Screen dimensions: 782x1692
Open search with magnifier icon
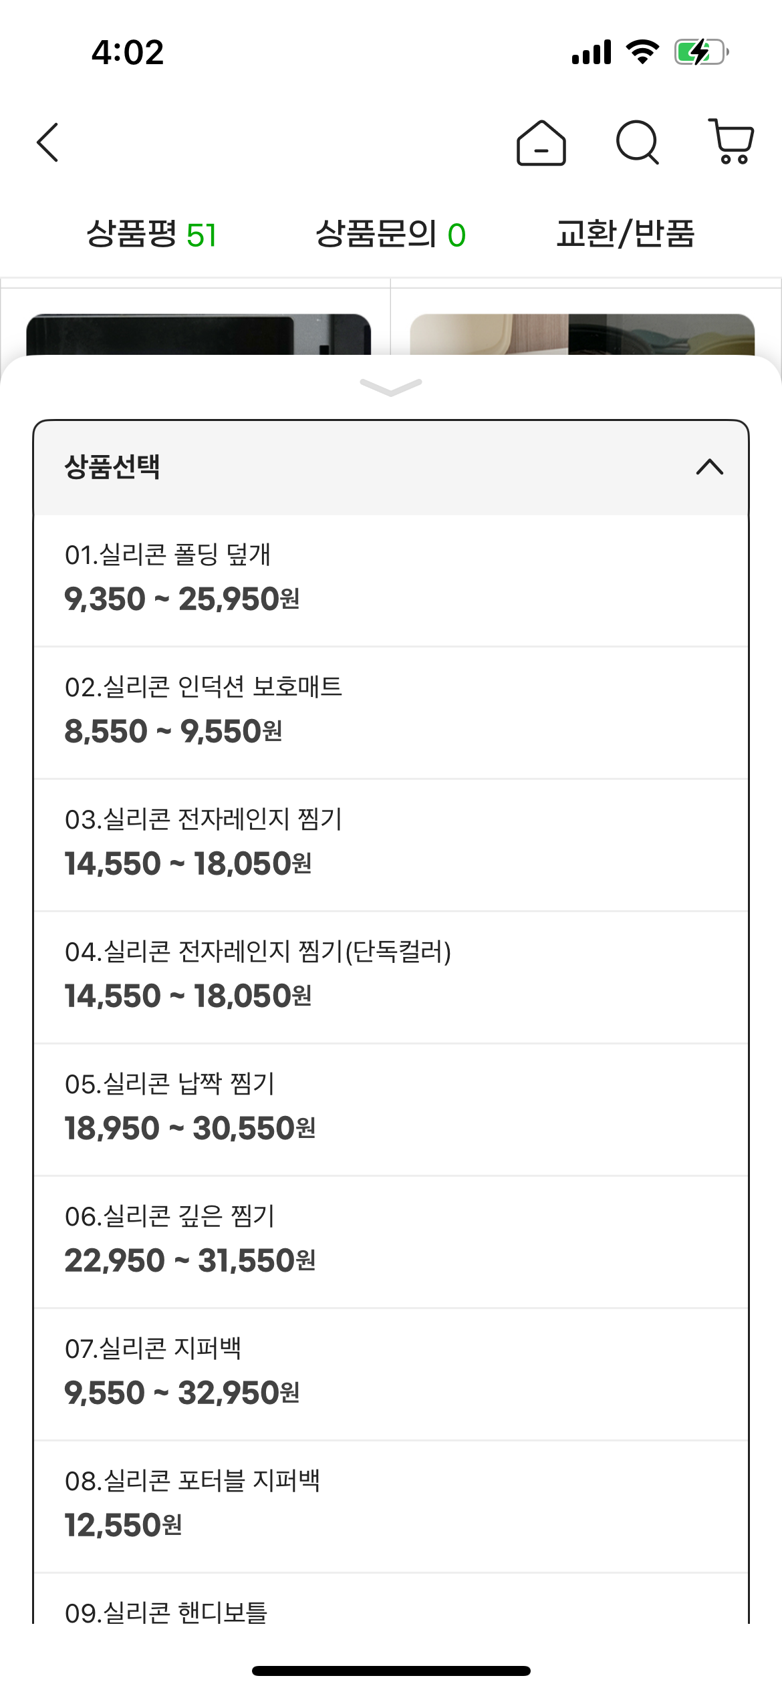point(637,142)
